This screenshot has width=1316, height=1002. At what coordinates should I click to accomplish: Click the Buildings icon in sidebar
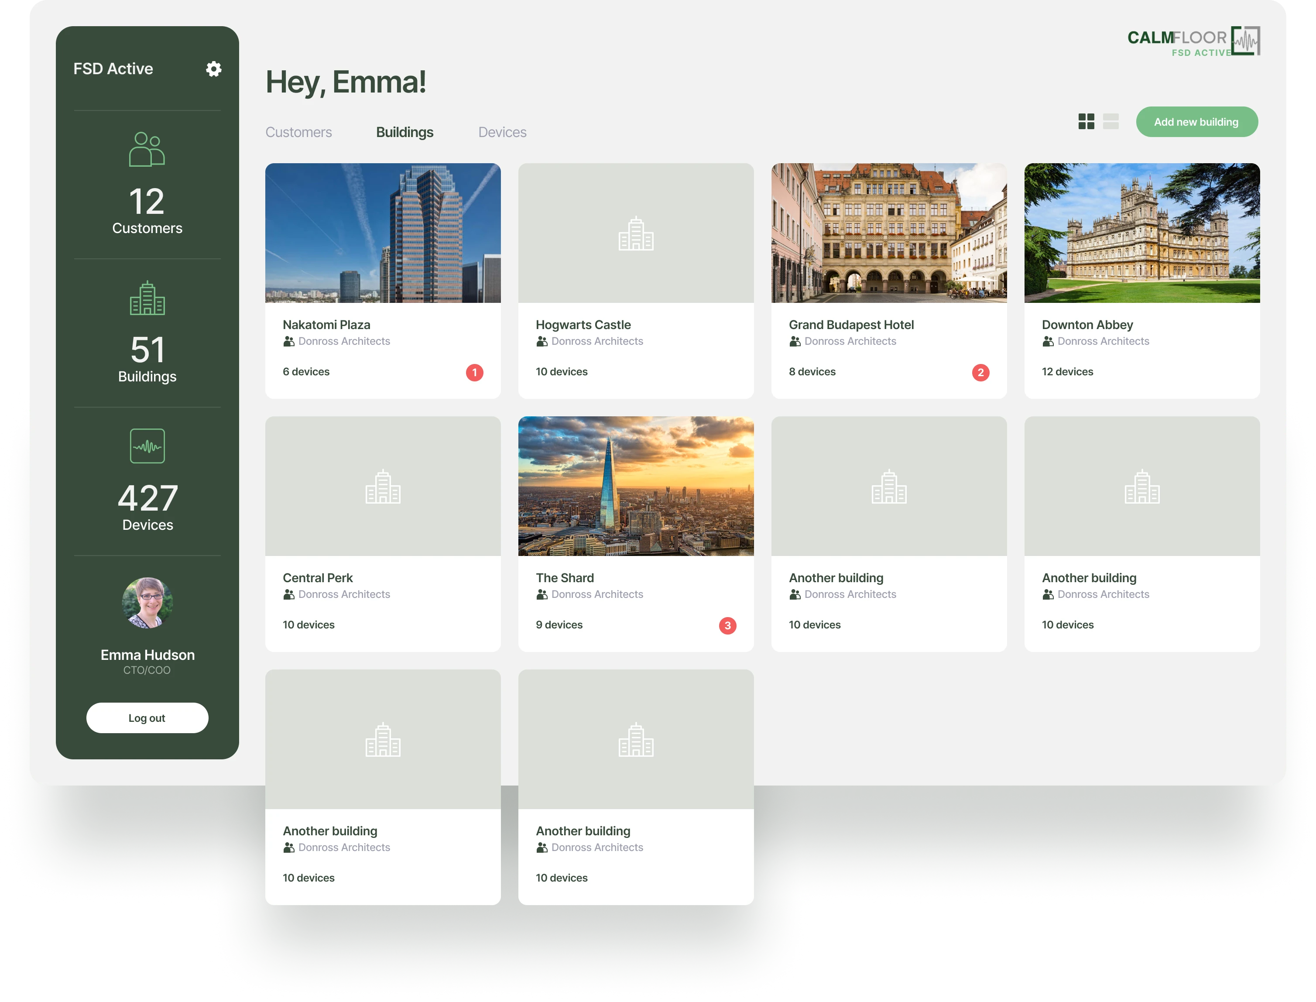tap(147, 298)
